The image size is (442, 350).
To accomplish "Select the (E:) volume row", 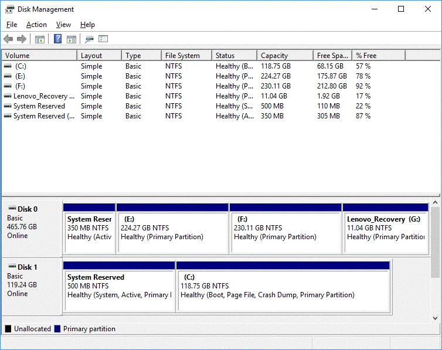I will pos(204,76).
